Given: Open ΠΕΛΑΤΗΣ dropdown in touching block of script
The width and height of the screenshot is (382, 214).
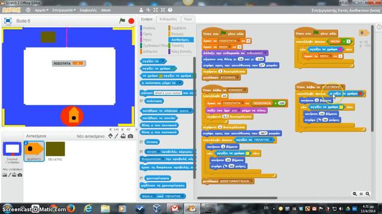Looking at the screenshot, I should click(263, 140).
